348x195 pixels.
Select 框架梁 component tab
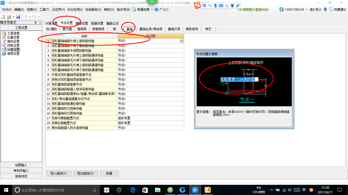[x=82, y=29]
